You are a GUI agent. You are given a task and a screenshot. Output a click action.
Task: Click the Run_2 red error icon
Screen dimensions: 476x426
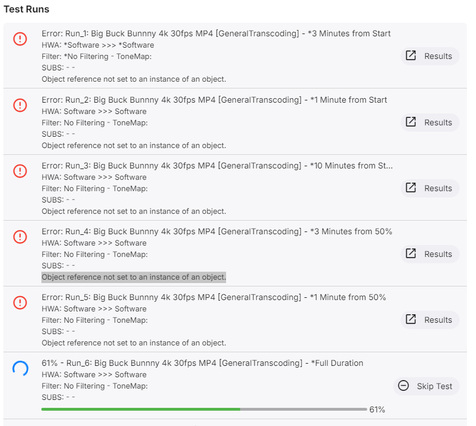(20, 105)
